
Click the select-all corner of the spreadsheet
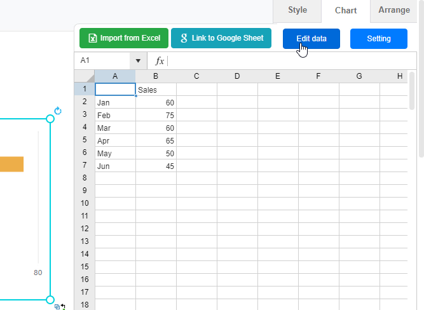85,76
